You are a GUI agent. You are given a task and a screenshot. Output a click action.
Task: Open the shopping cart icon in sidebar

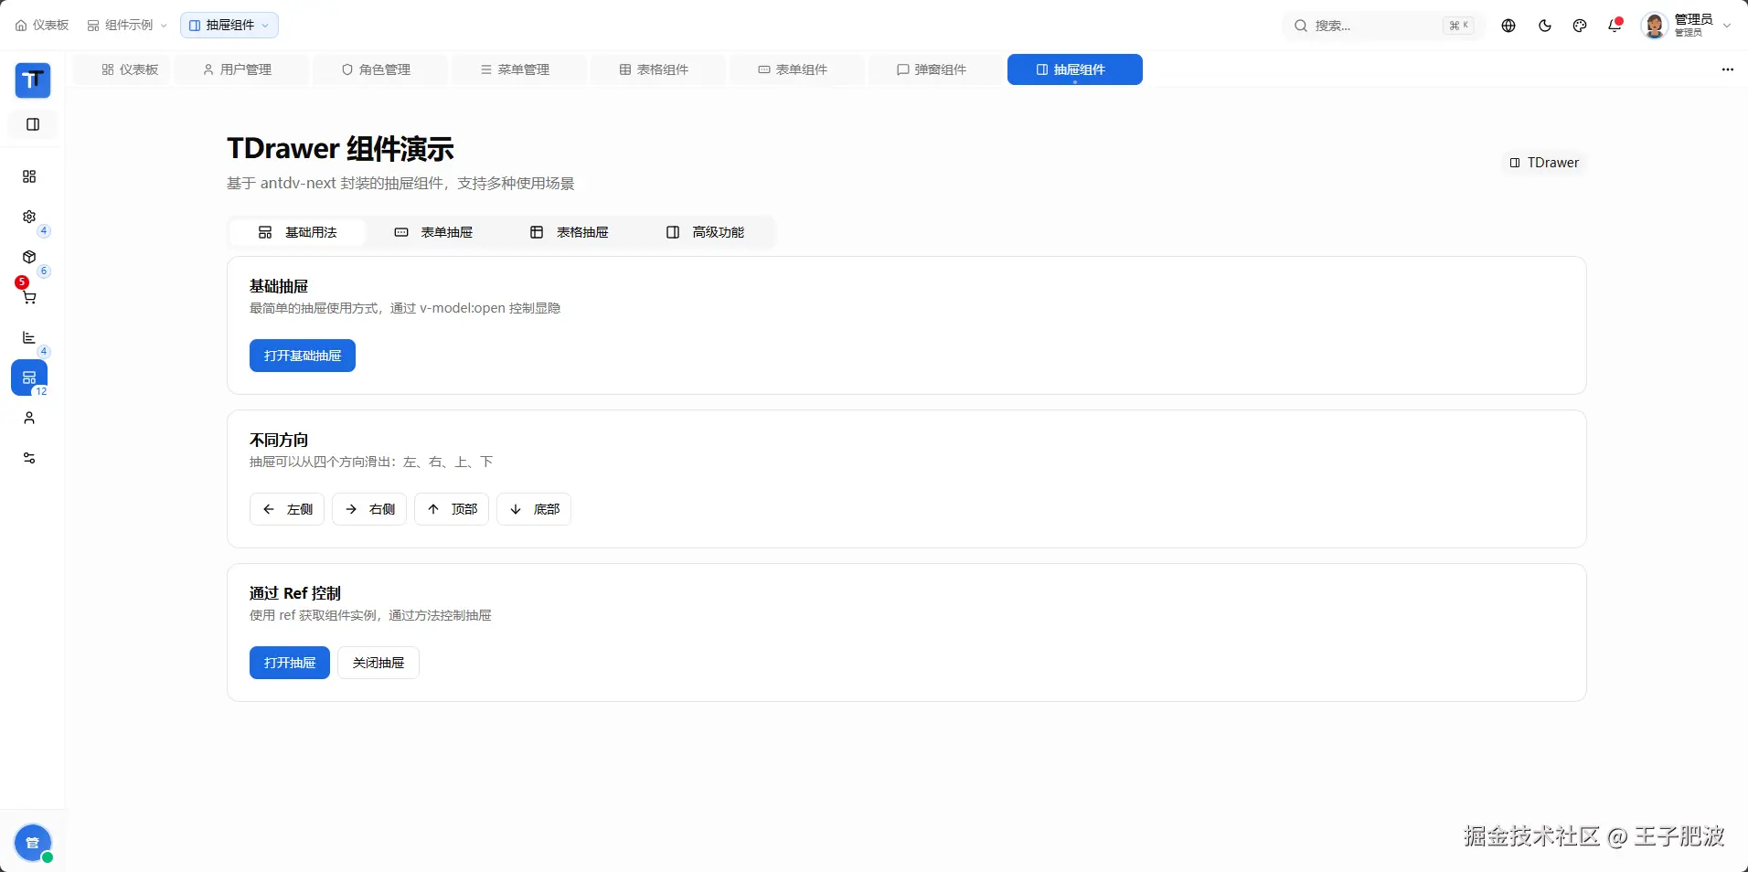(29, 297)
